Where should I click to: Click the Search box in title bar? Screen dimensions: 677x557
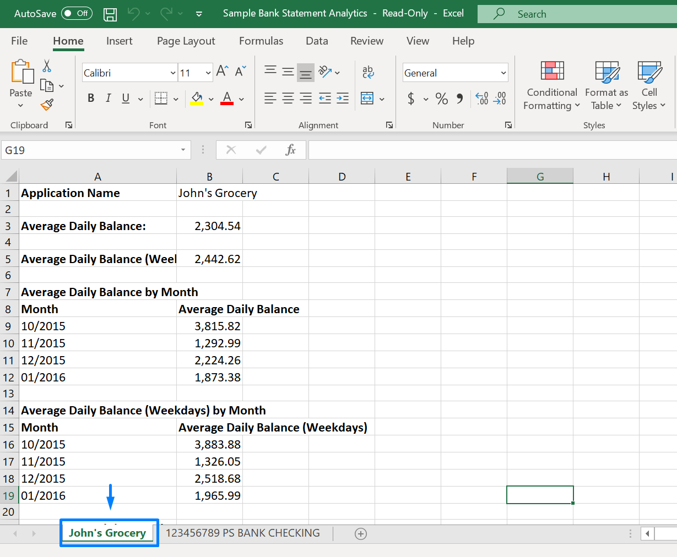(x=577, y=14)
